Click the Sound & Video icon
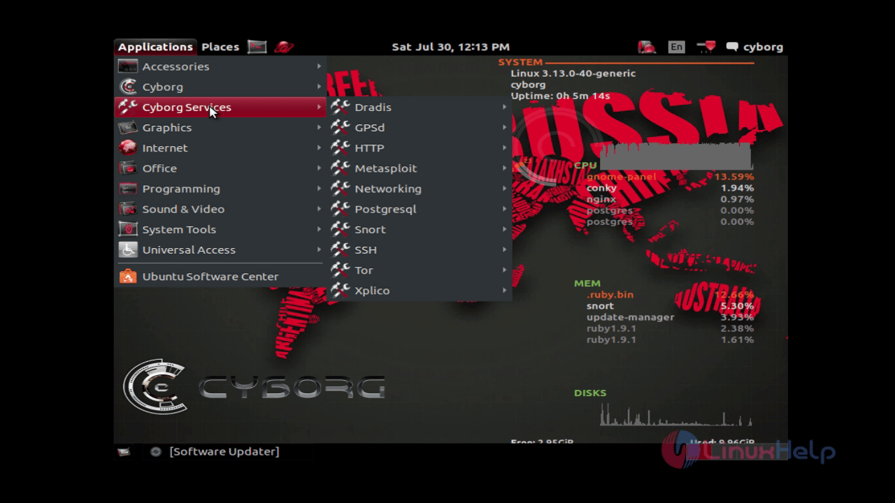The width and height of the screenshot is (895, 503). pyautogui.click(x=128, y=209)
